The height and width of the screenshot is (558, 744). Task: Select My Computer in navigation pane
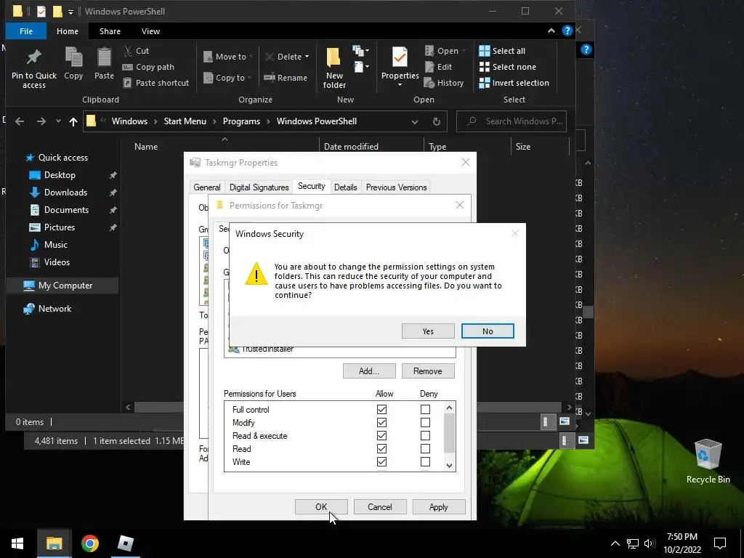click(62, 286)
